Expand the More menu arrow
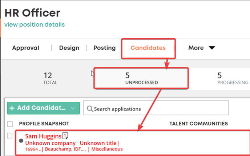Viewport: 250px width, 156px height. point(212,48)
